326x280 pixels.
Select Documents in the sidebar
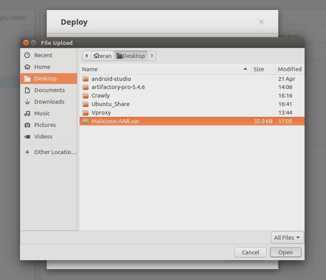49,90
